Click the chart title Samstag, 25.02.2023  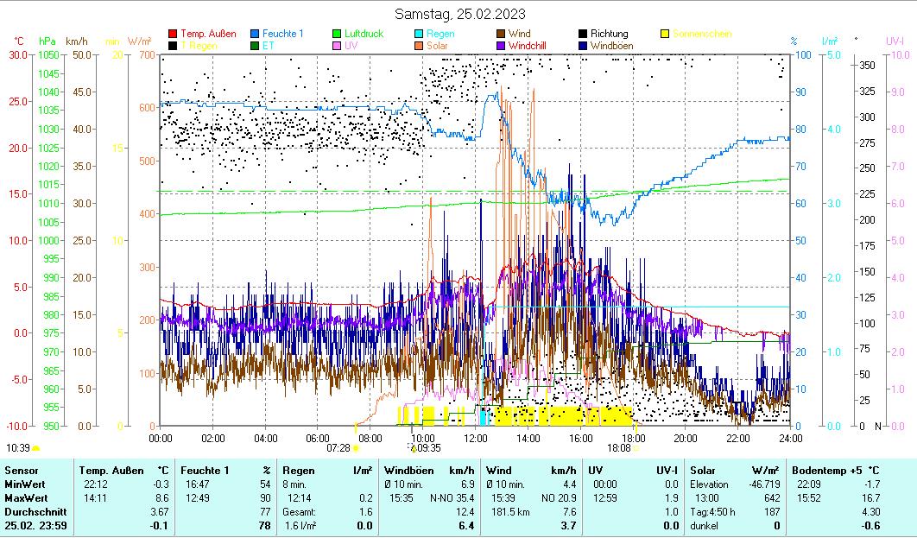pyautogui.click(x=459, y=14)
